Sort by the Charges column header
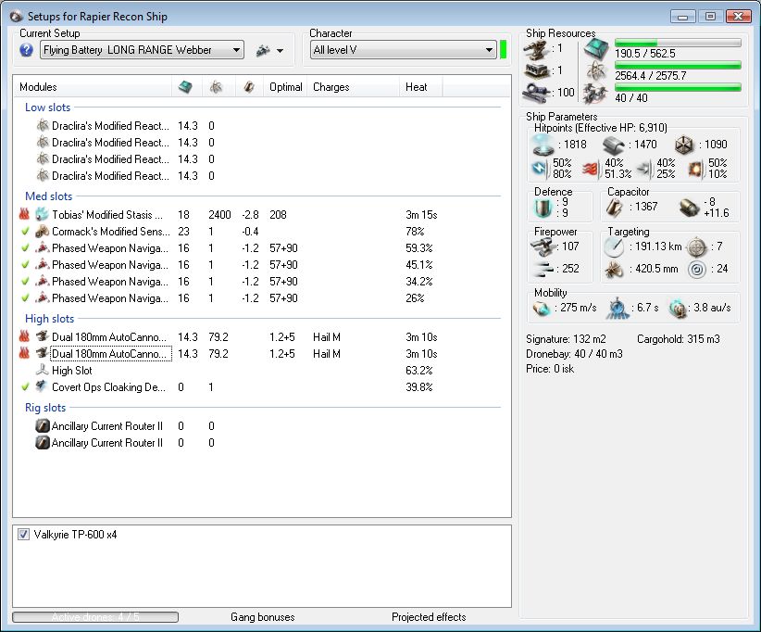The image size is (761, 632). [x=331, y=87]
